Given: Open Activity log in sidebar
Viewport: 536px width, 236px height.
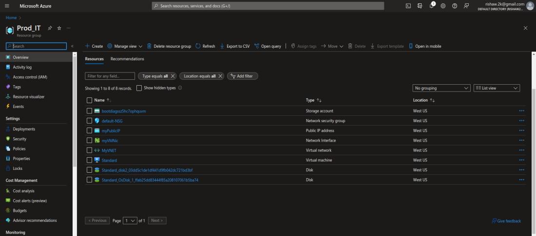Looking at the screenshot, I should point(22,67).
